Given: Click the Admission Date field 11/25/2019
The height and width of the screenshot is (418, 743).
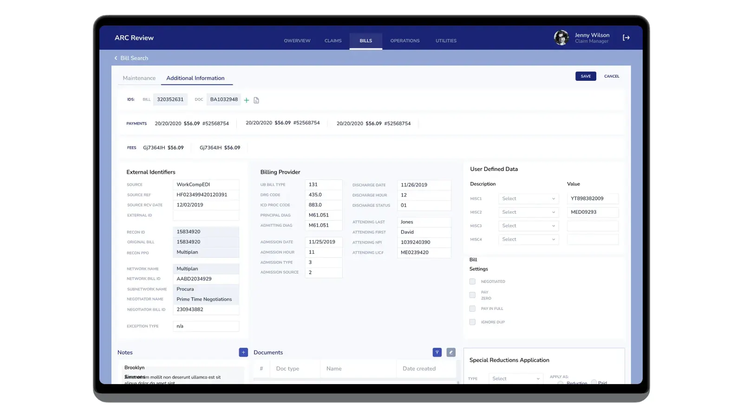Looking at the screenshot, I should click(x=324, y=242).
